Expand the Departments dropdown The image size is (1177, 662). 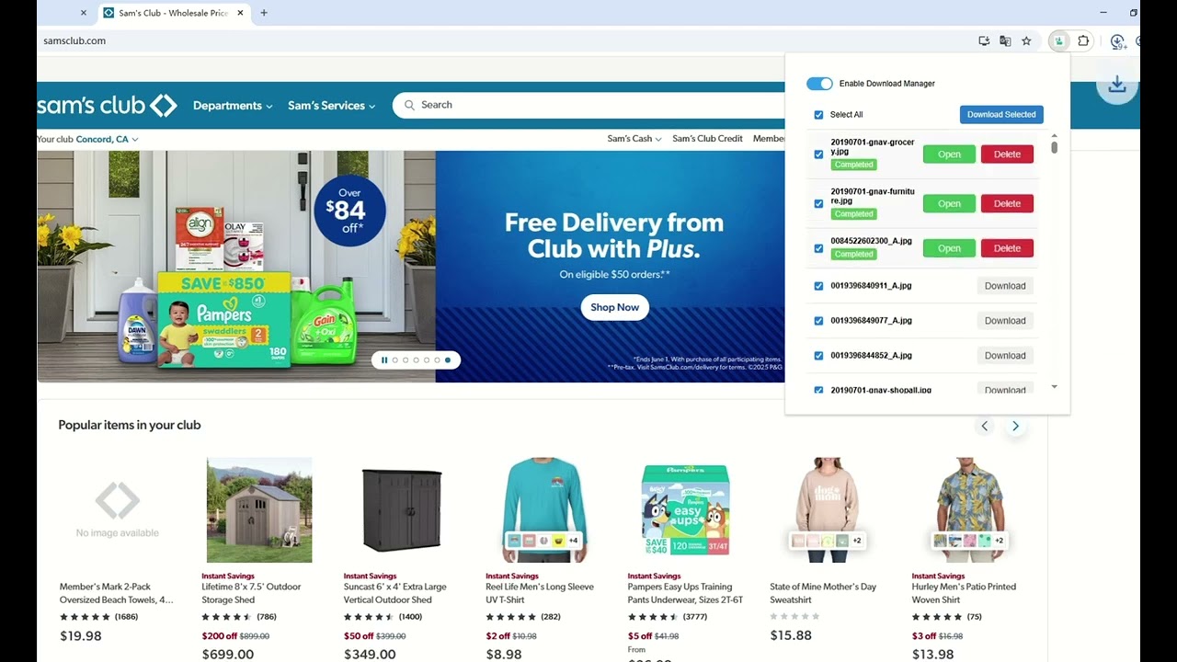tap(233, 106)
